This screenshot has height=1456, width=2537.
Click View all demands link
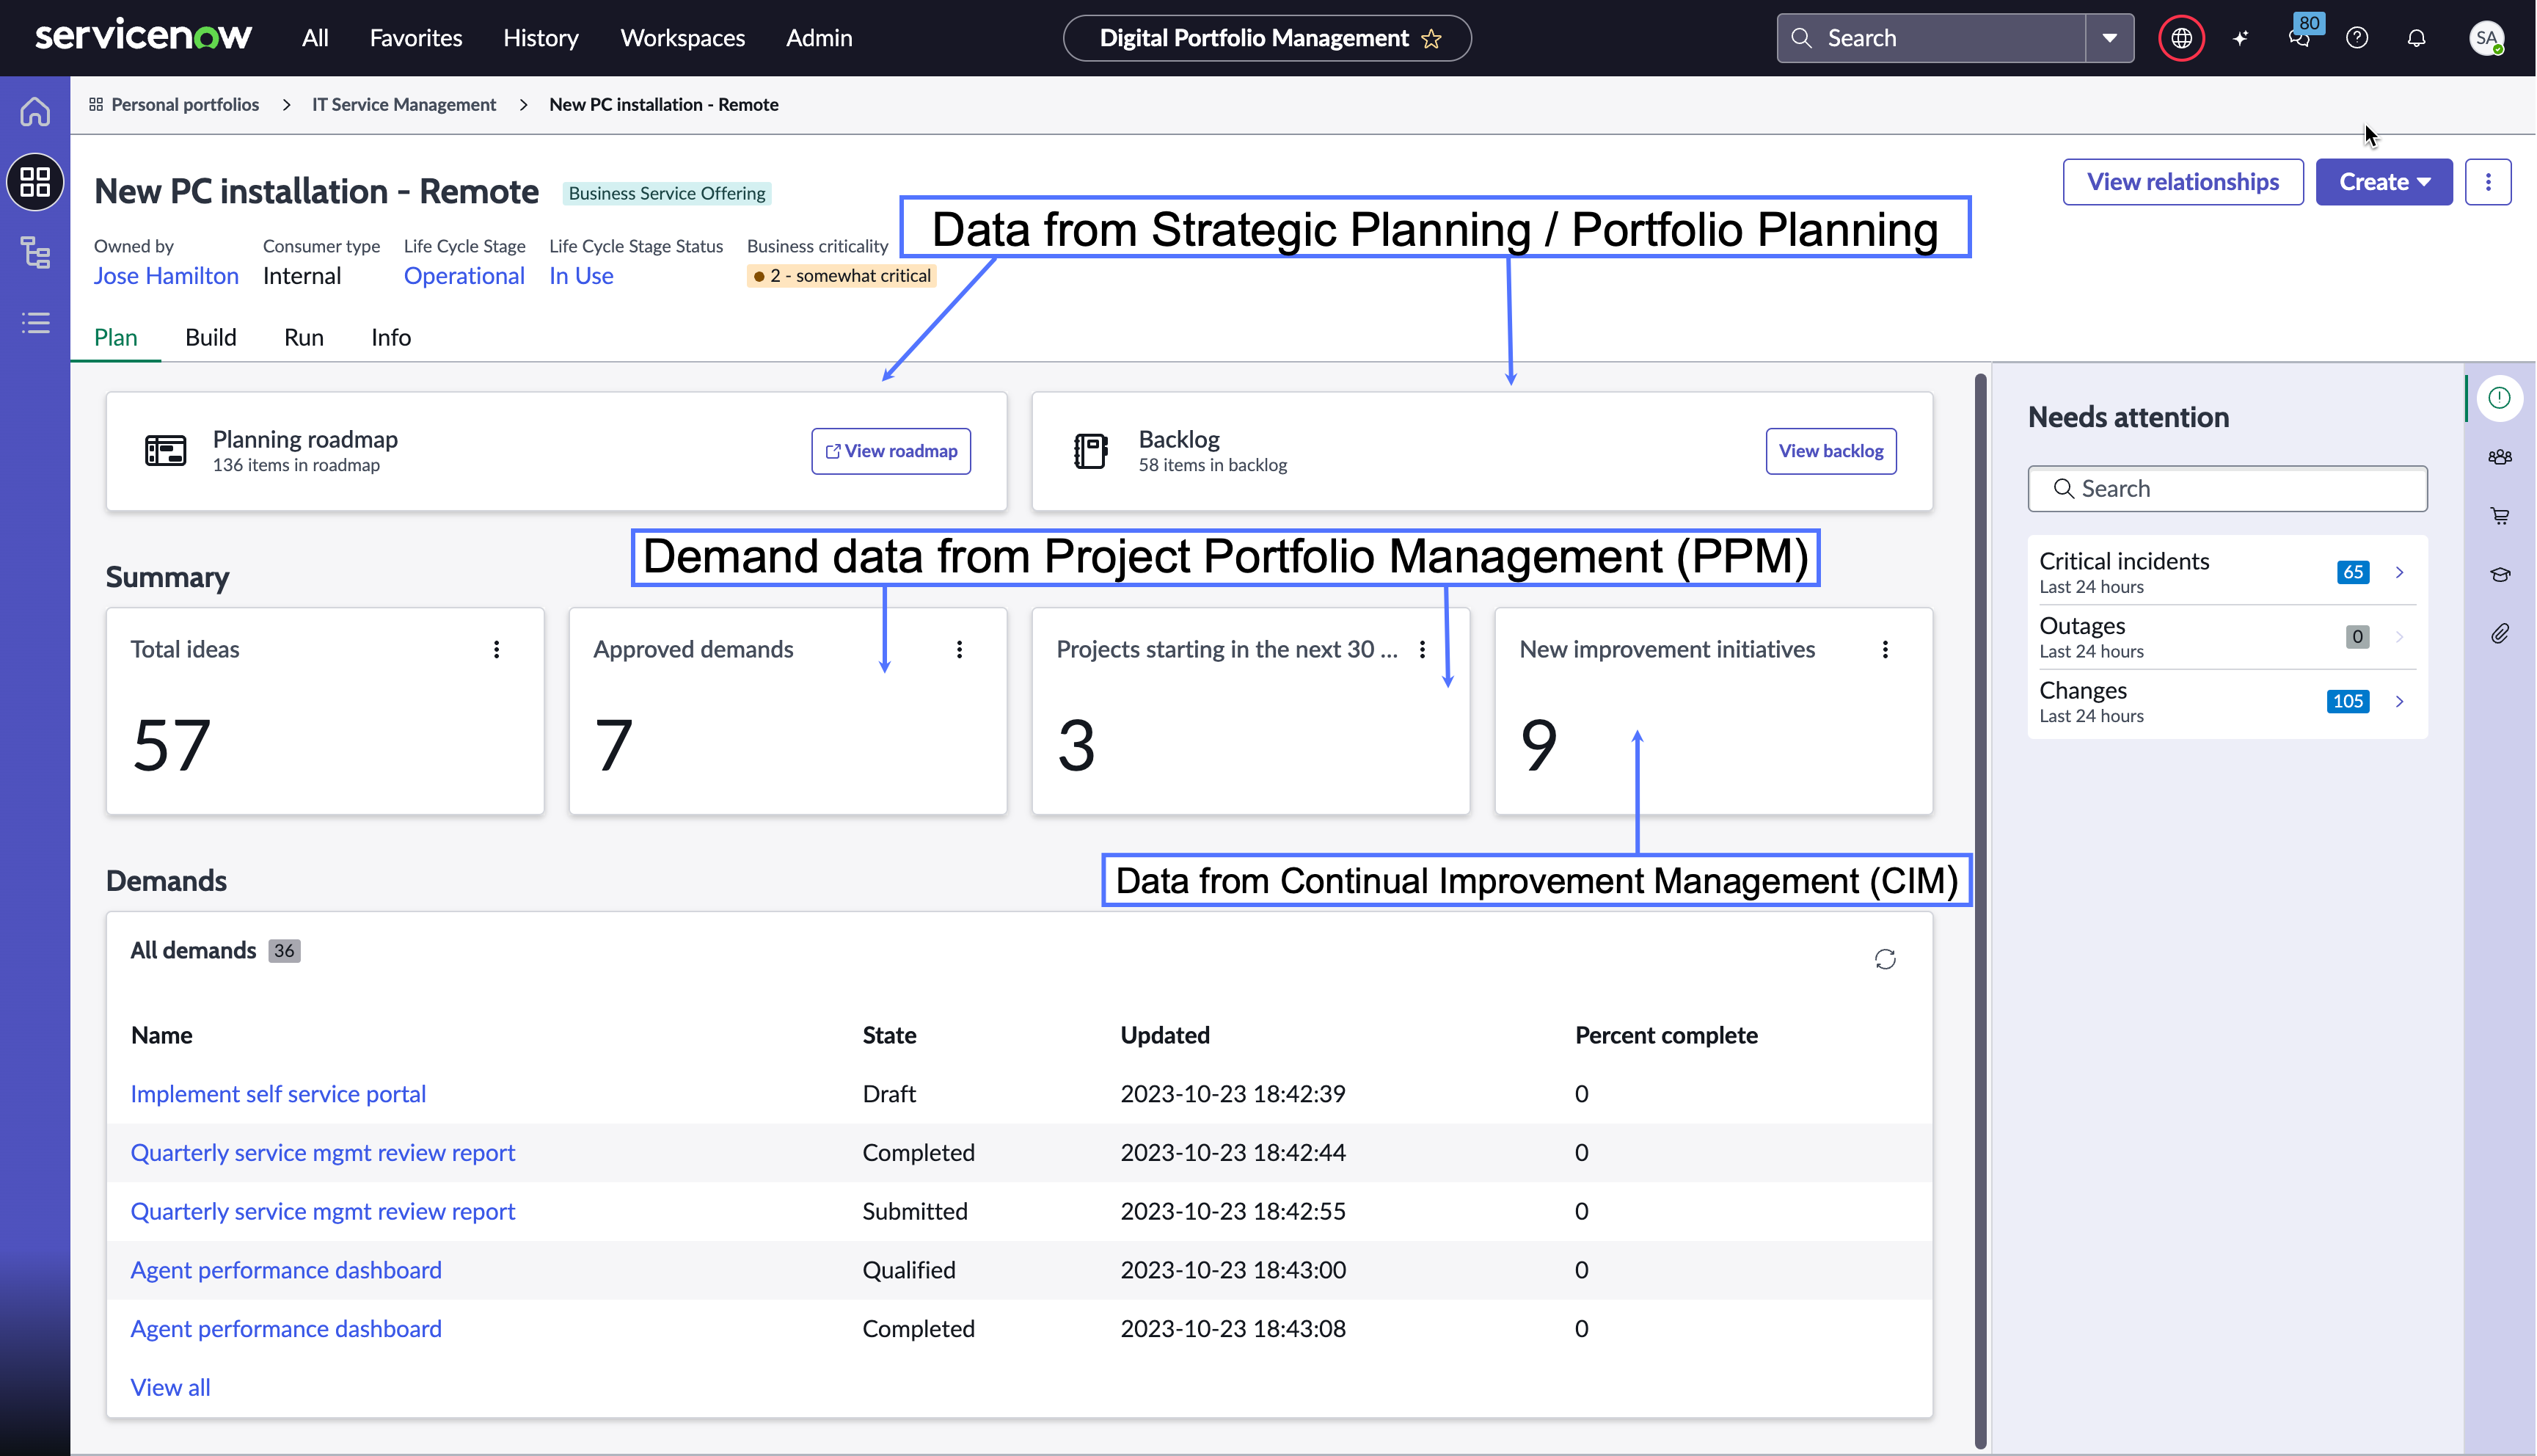click(x=170, y=1387)
